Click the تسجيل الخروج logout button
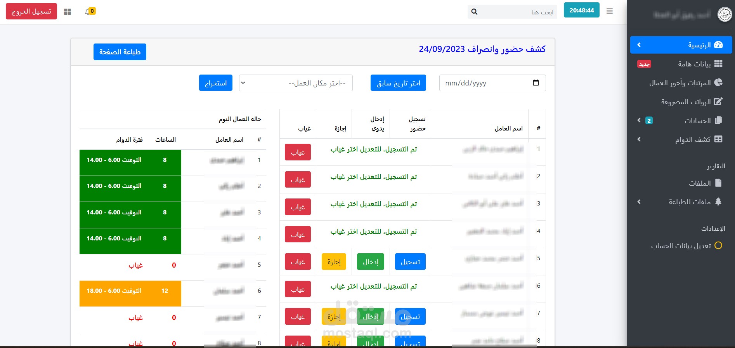Image resolution: width=735 pixels, height=348 pixels. 31,11
